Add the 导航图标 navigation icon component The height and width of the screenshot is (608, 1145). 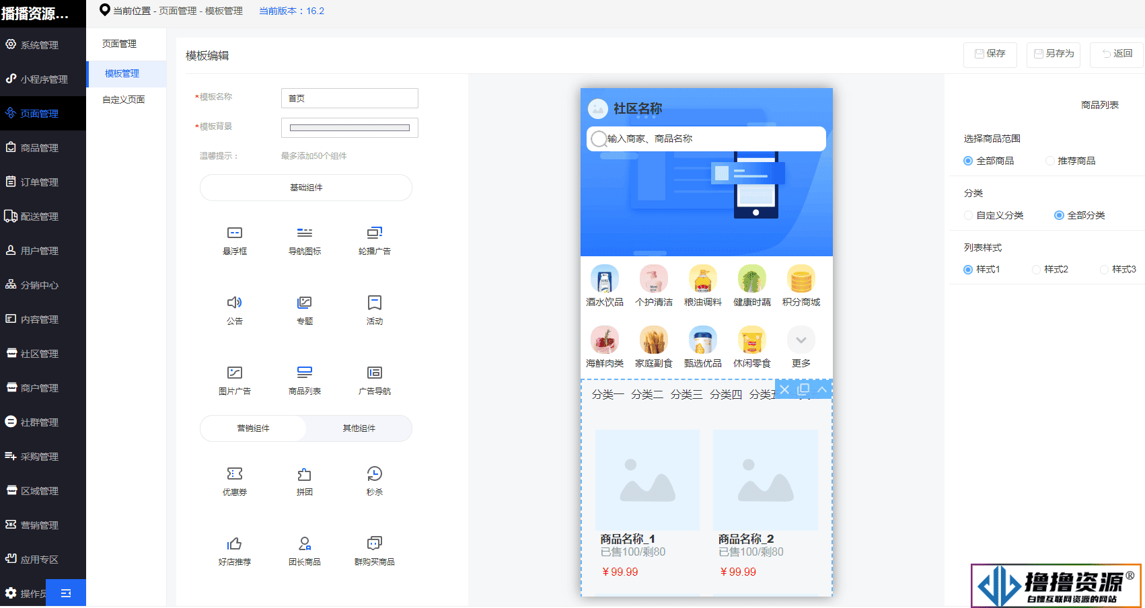305,241
